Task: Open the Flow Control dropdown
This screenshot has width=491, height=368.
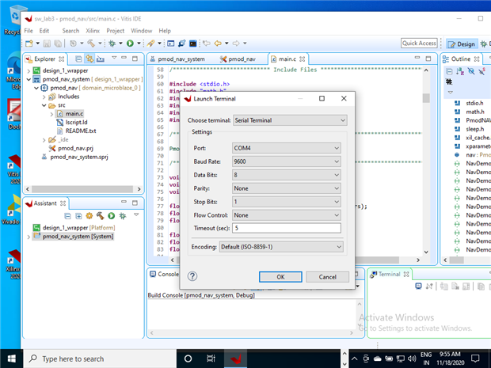Action: click(x=286, y=215)
